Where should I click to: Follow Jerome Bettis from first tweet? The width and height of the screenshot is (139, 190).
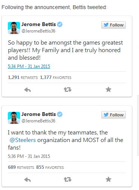(113, 25)
